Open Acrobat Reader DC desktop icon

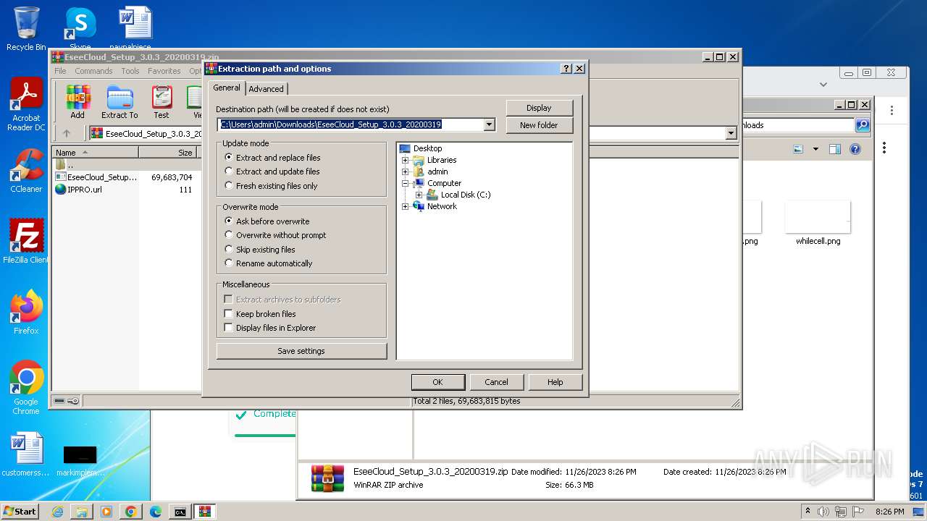pyautogui.click(x=26, y=105)
